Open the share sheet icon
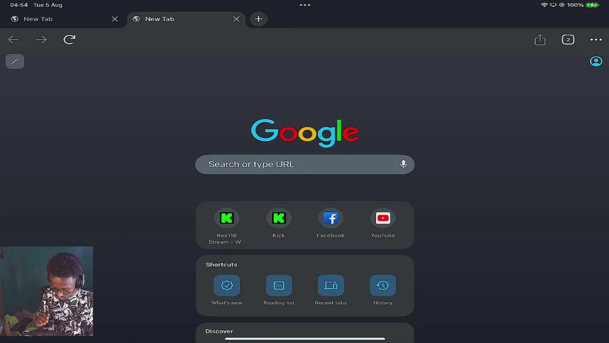 (x=540, y=40)
